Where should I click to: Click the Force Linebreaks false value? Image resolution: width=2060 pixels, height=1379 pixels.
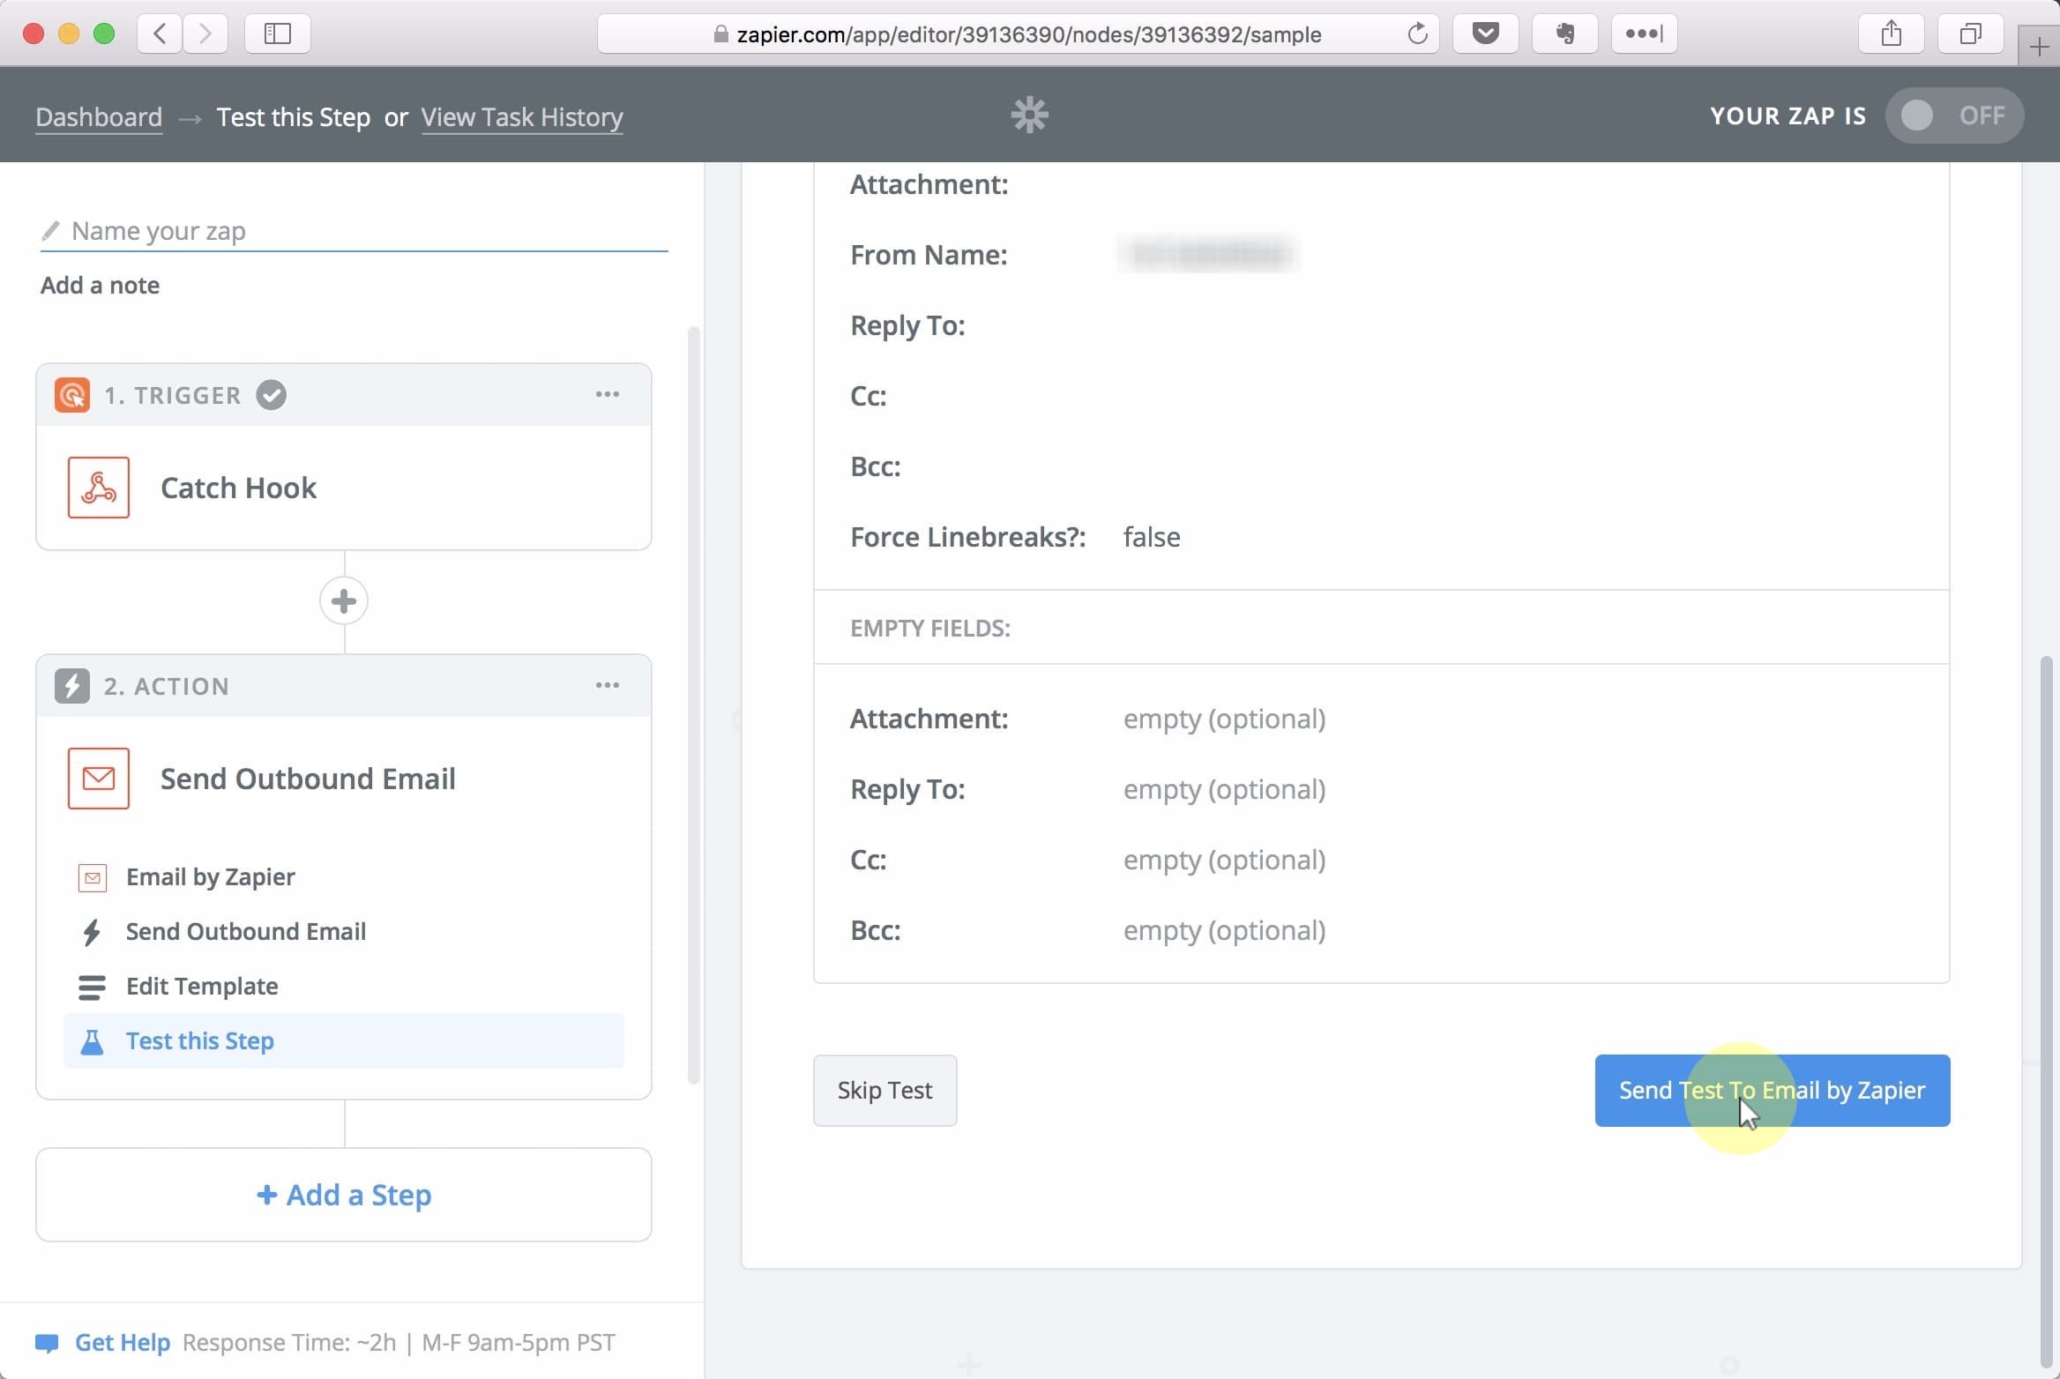pos(1152,537)
